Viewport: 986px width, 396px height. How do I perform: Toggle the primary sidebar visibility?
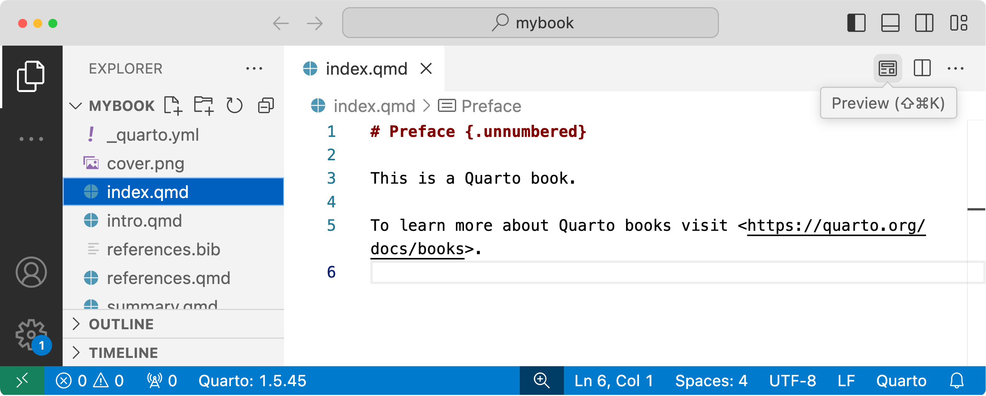tap(856, 23)
